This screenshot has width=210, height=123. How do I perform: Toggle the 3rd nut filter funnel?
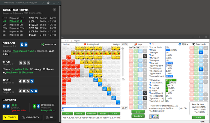click(x=150, y=88)
